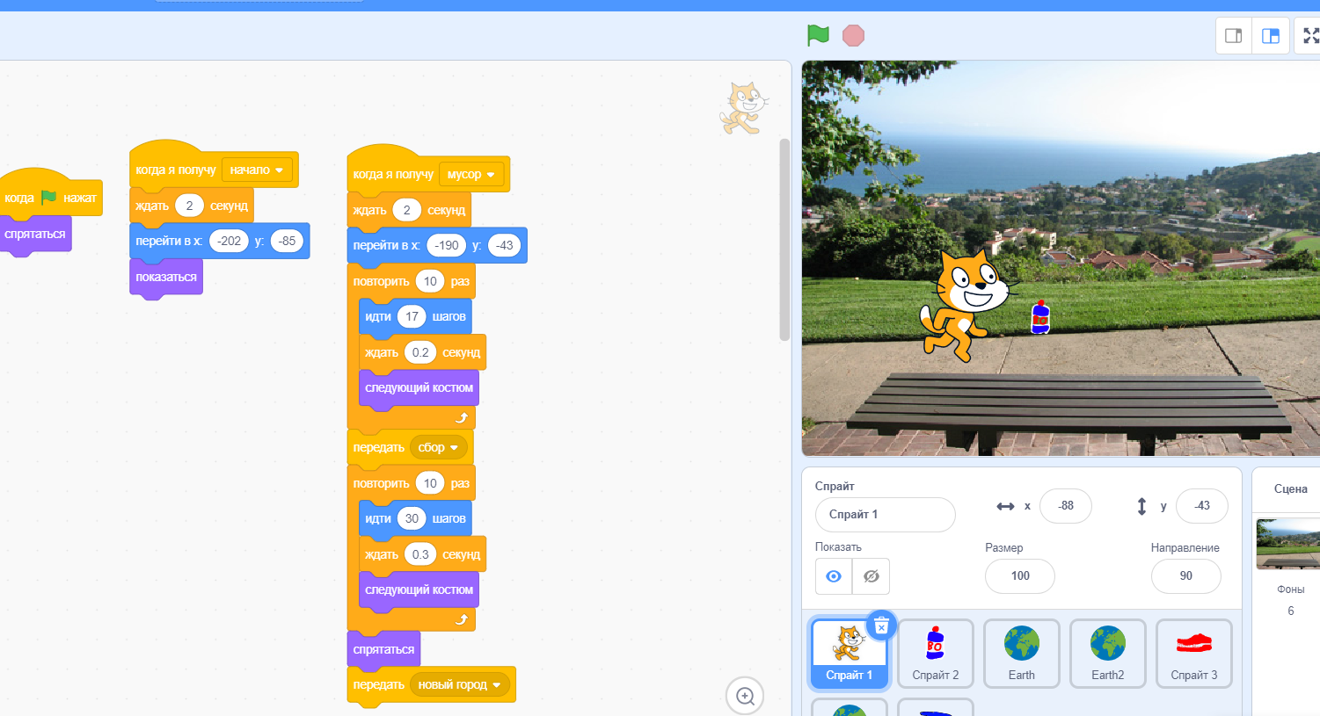Select the Спрайт 2 bottle sprite
This screenshot has width=1320, height=716.
point(936,653)
